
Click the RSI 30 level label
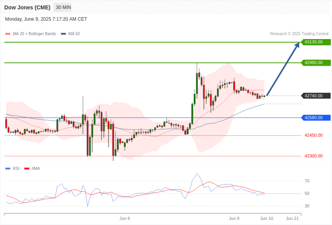pyautogui.click(x=307, y=206)
